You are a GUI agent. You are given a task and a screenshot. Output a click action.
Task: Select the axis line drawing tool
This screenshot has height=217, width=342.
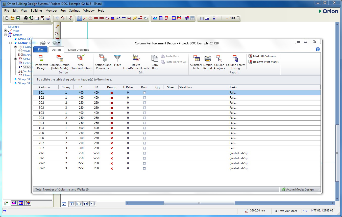click(85, 18)
